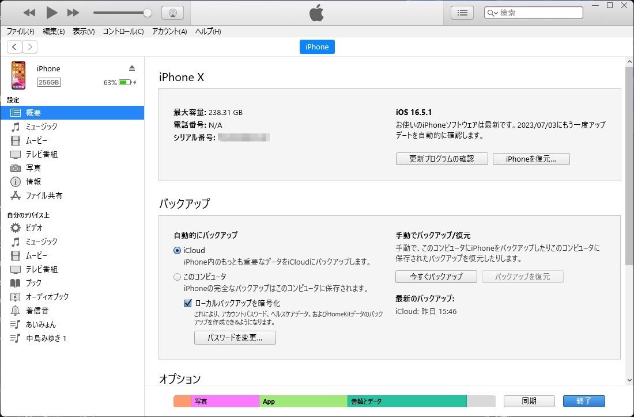Eject the iPhone with eject icon

pos(132,68)
